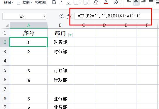Toggle center horizontal alignment
This screenshot has height=109, width=159.
(x=136, y=2)
